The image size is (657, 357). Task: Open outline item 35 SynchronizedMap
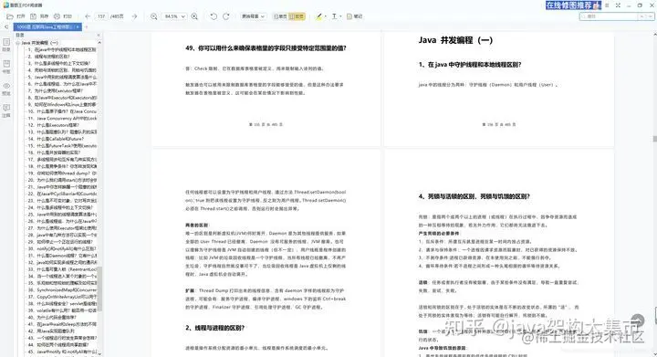62,290
